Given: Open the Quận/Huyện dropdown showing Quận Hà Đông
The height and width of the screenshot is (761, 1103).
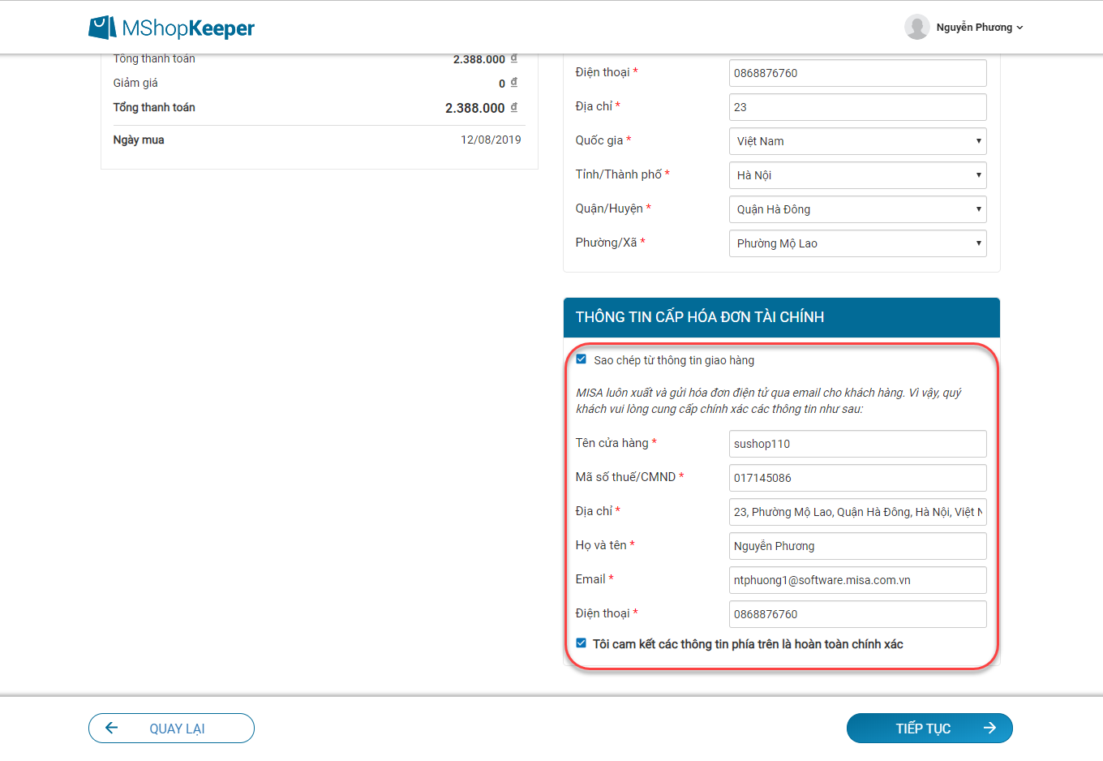Looking at the screenshot, I should pyautogui.click(x=857, y=209).
